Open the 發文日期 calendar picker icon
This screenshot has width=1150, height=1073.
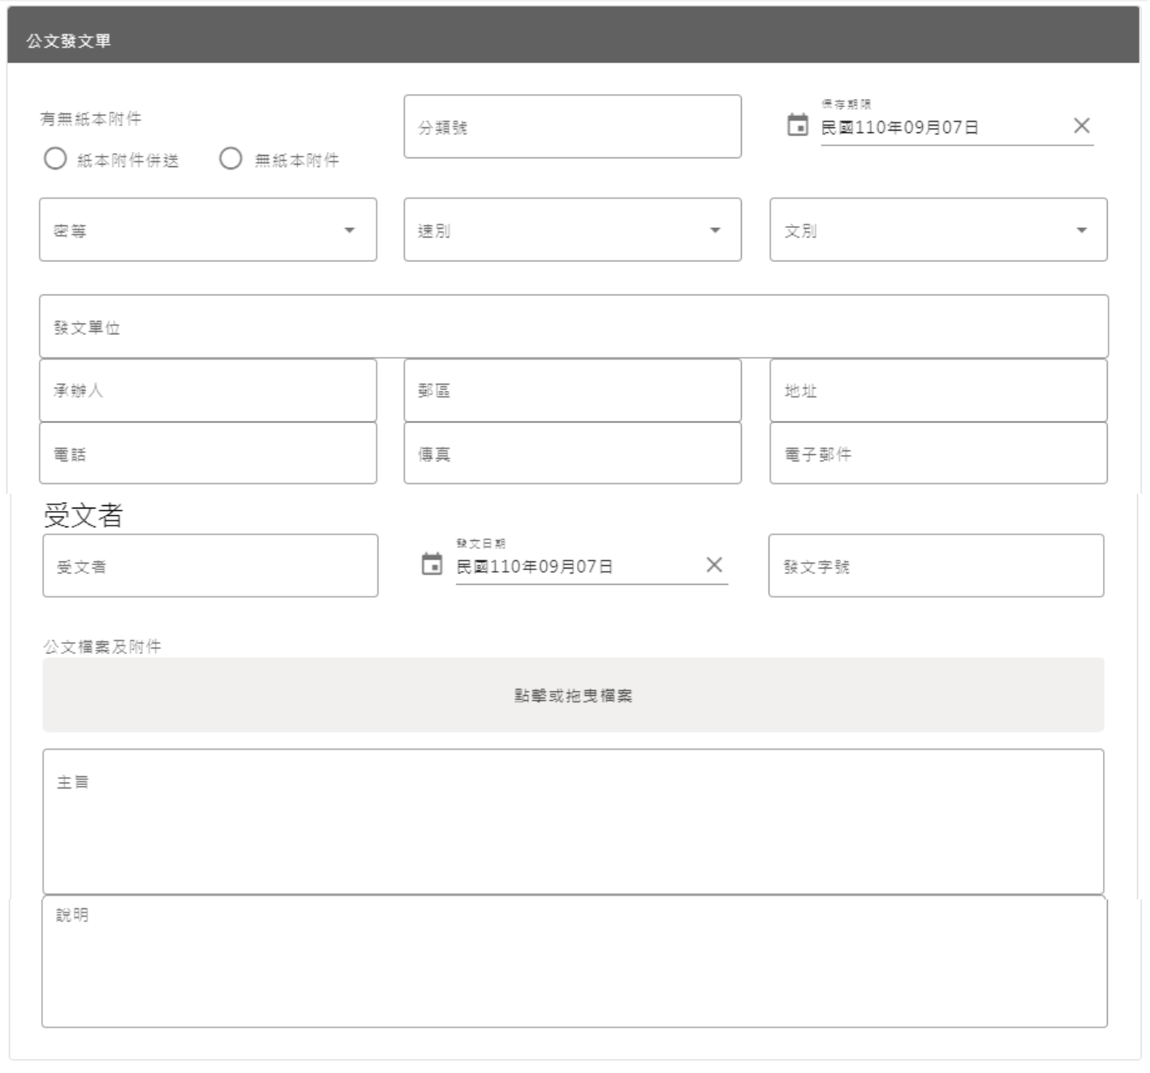(x=434, y=565)
